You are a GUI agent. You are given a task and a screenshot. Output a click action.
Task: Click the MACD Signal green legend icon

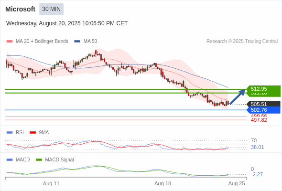pos(39,160)
